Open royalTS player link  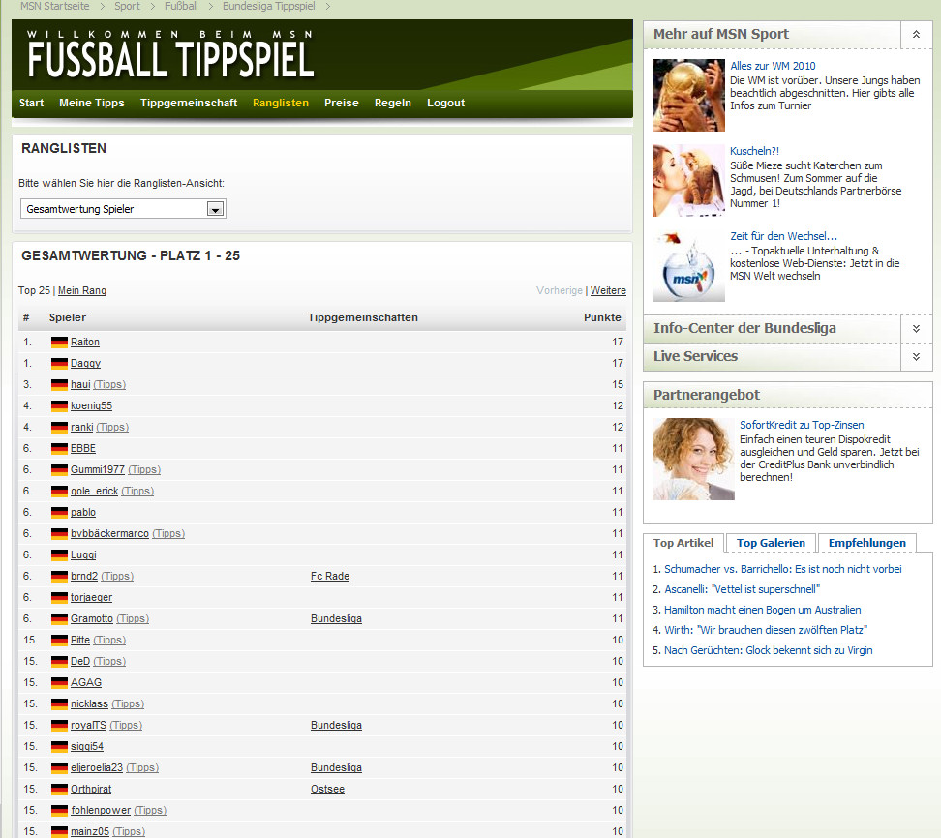point(88,725)
